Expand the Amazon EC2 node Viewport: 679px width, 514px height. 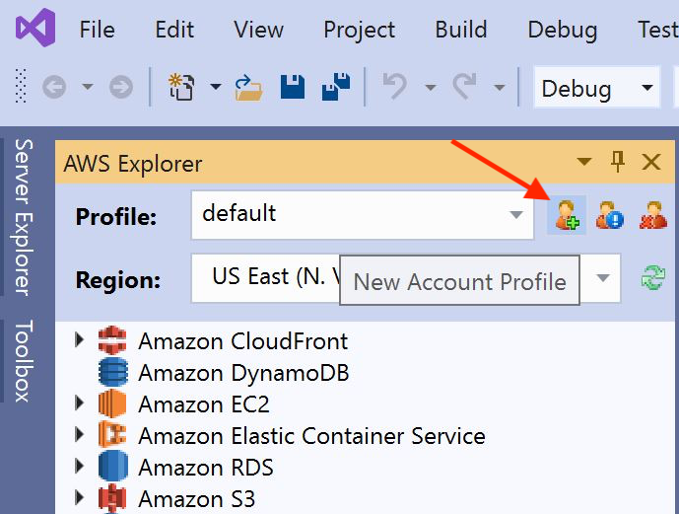(79, 404)
